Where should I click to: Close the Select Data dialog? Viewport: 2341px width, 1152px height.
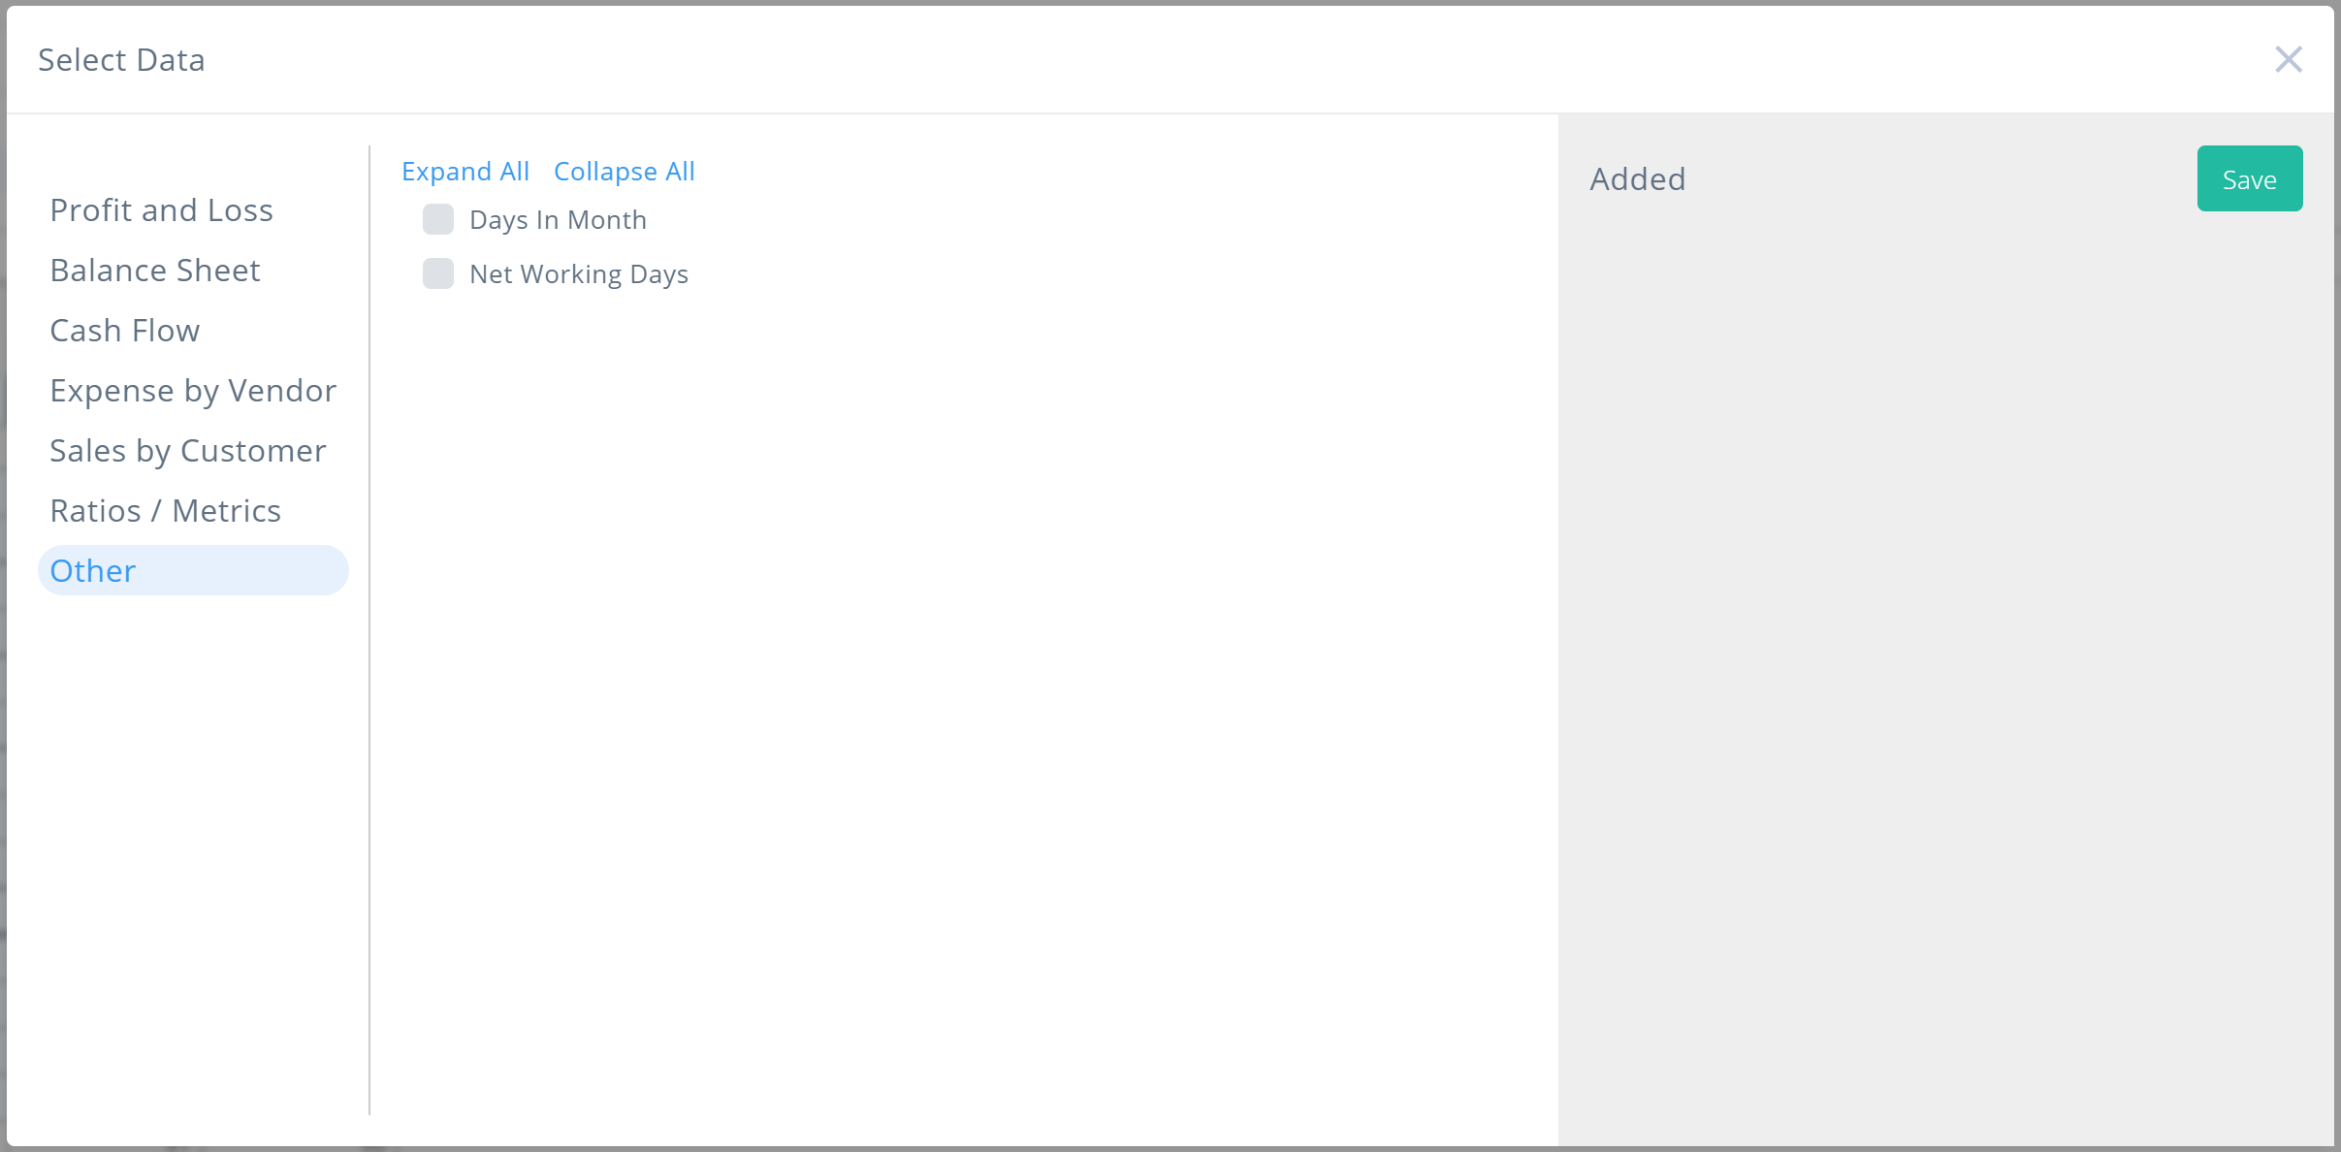pos(2289,60)
